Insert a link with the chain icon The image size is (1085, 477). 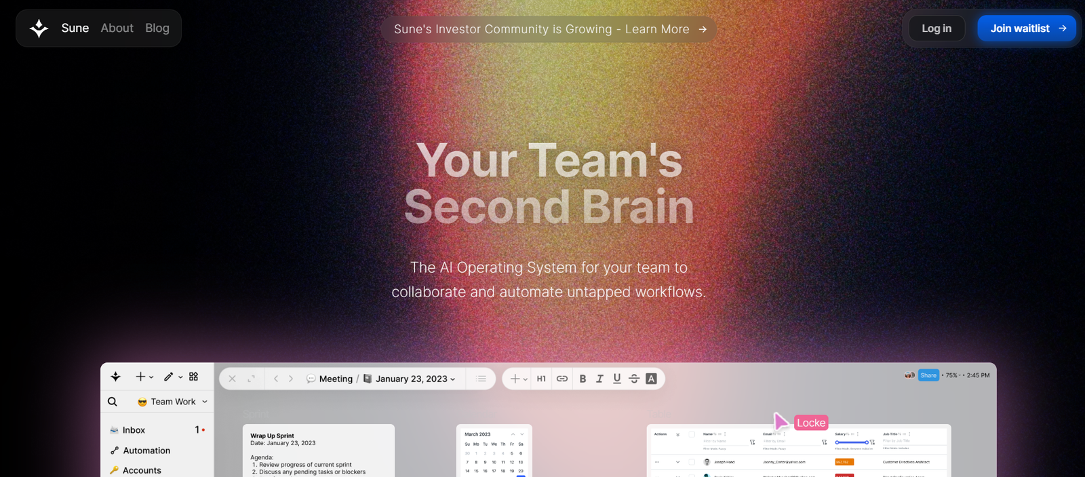click(562, 379)
